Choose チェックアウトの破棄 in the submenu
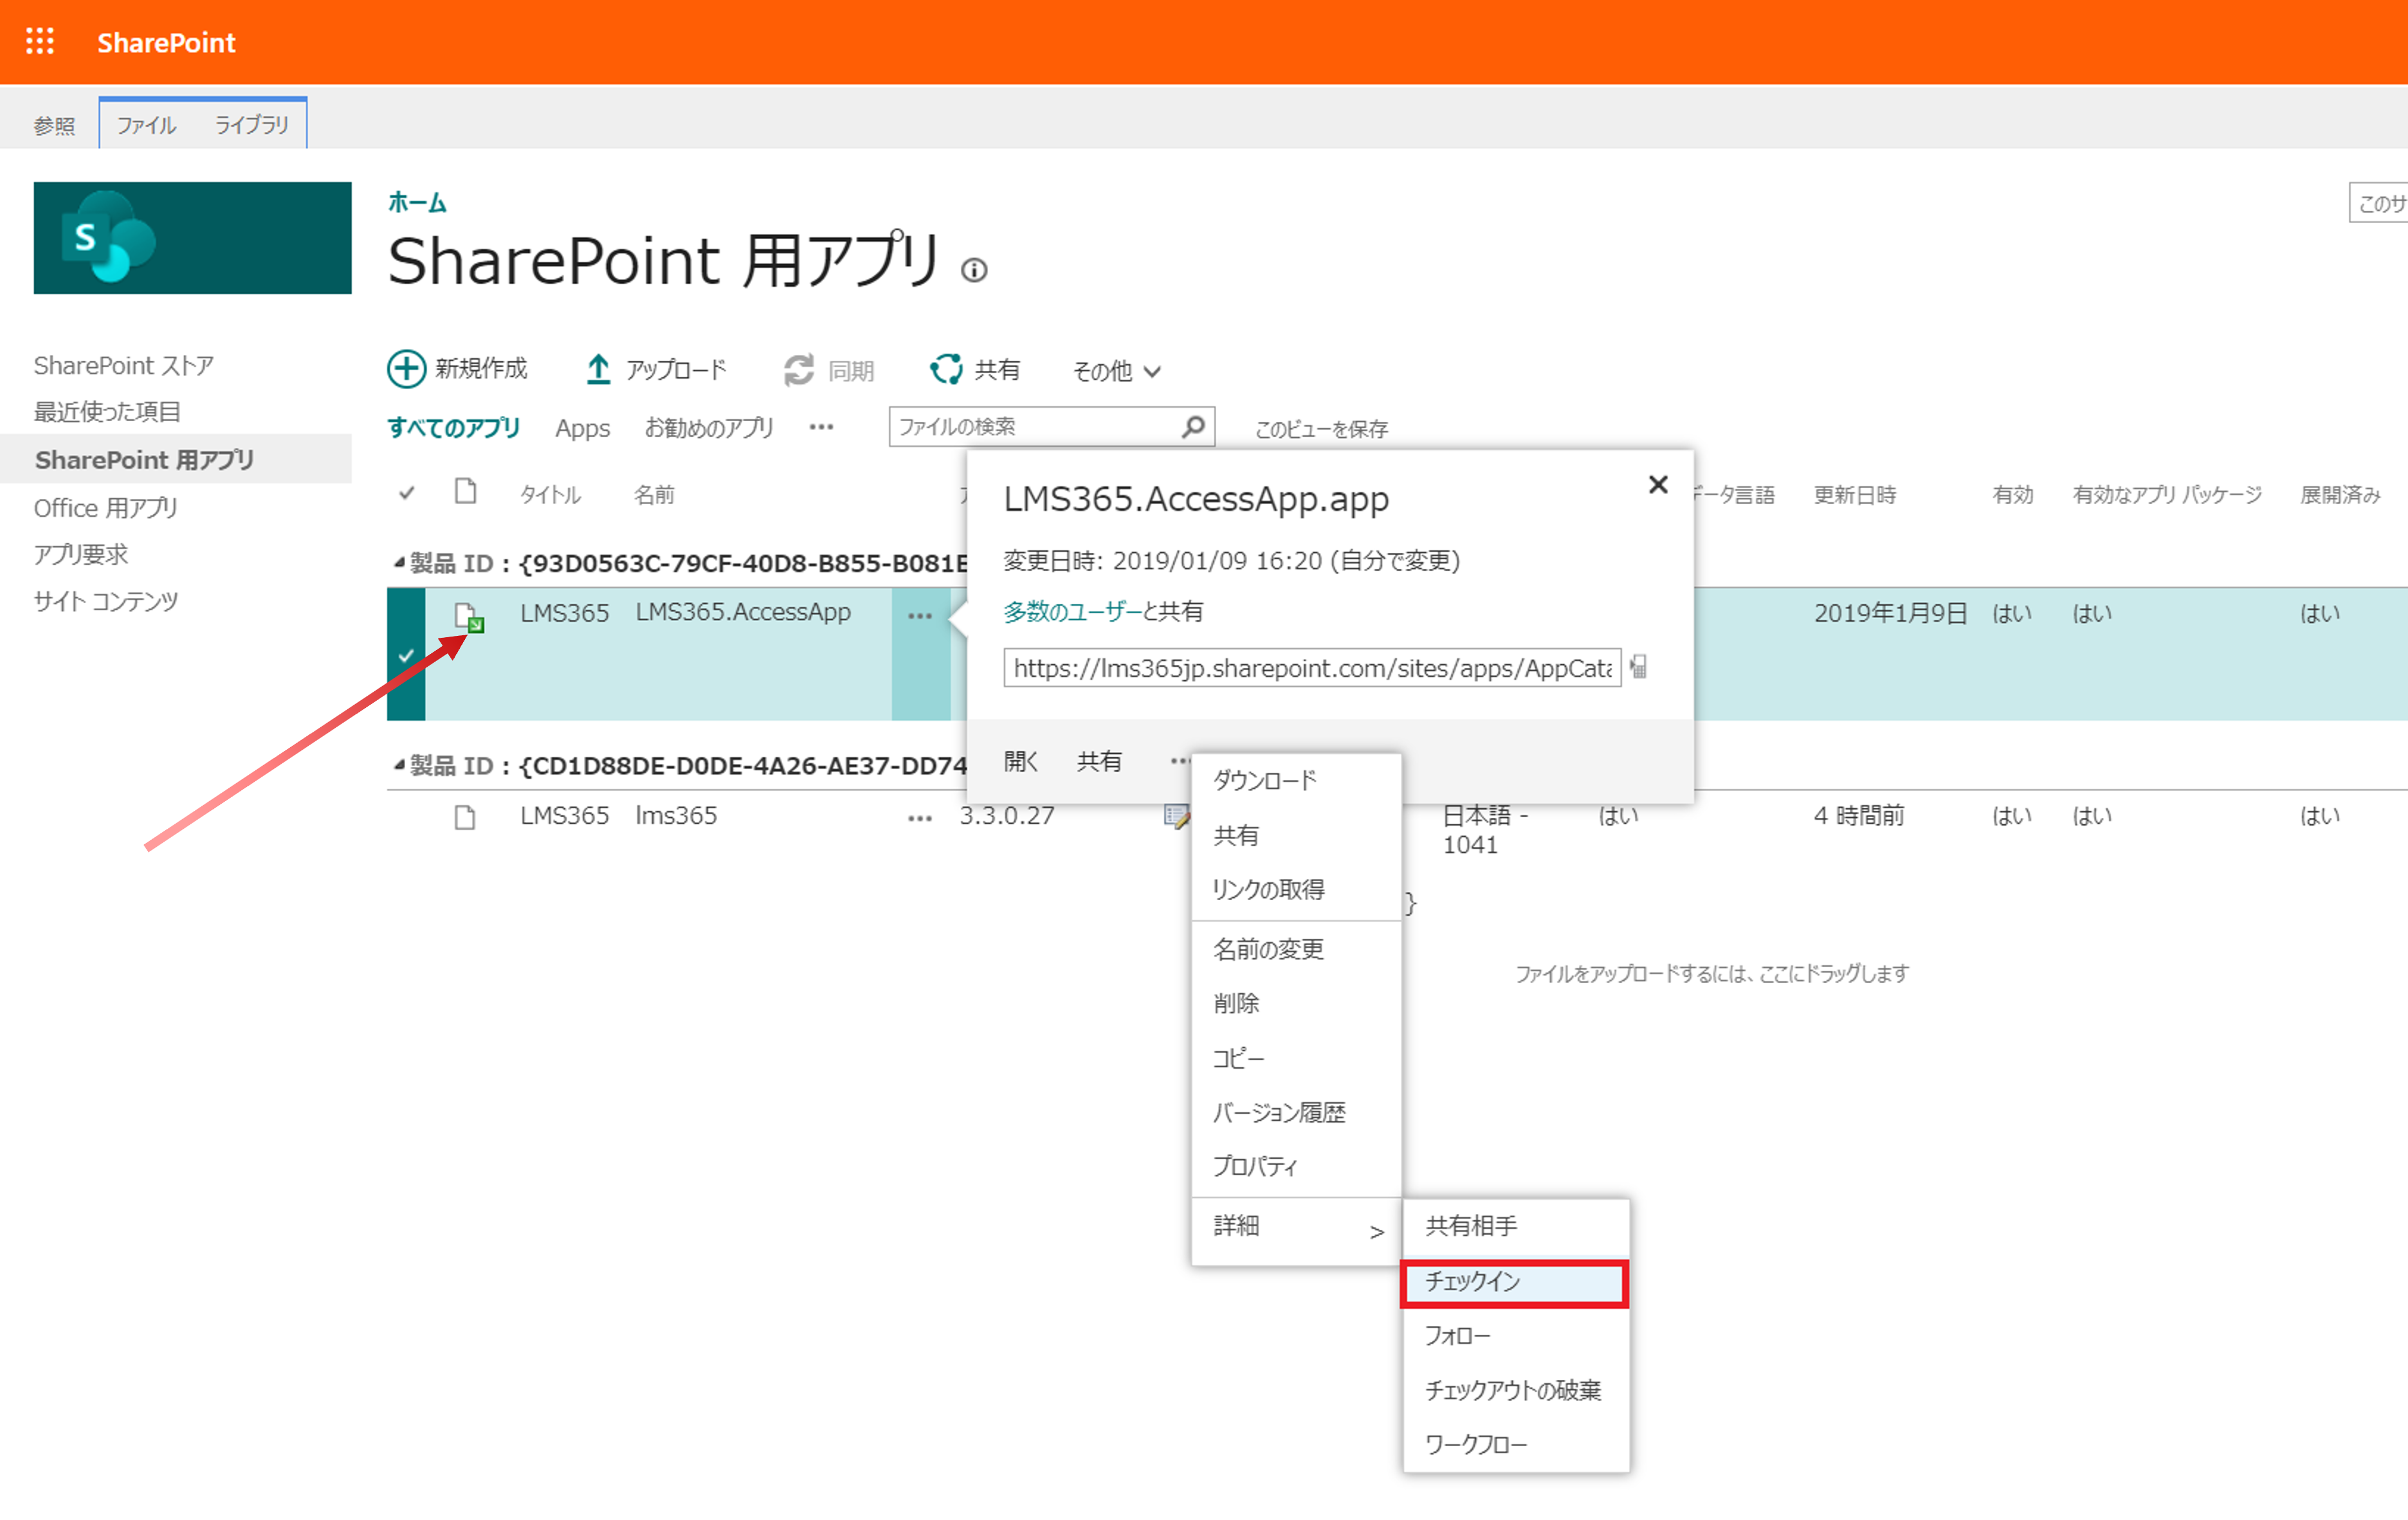The height and width of the screenshot is (1520, 2408). pyautogui.click(x=1516, y=1391)
